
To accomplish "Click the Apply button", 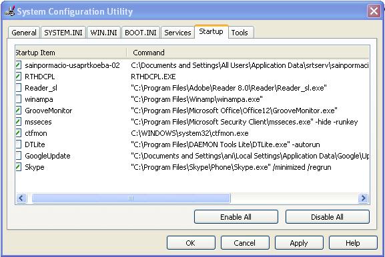I will (x=299, y=243).
